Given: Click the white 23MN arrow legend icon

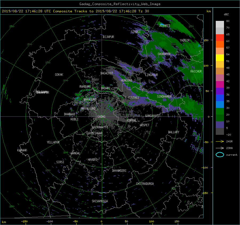Looking at the screenshot, I should (x=220, y=148).
